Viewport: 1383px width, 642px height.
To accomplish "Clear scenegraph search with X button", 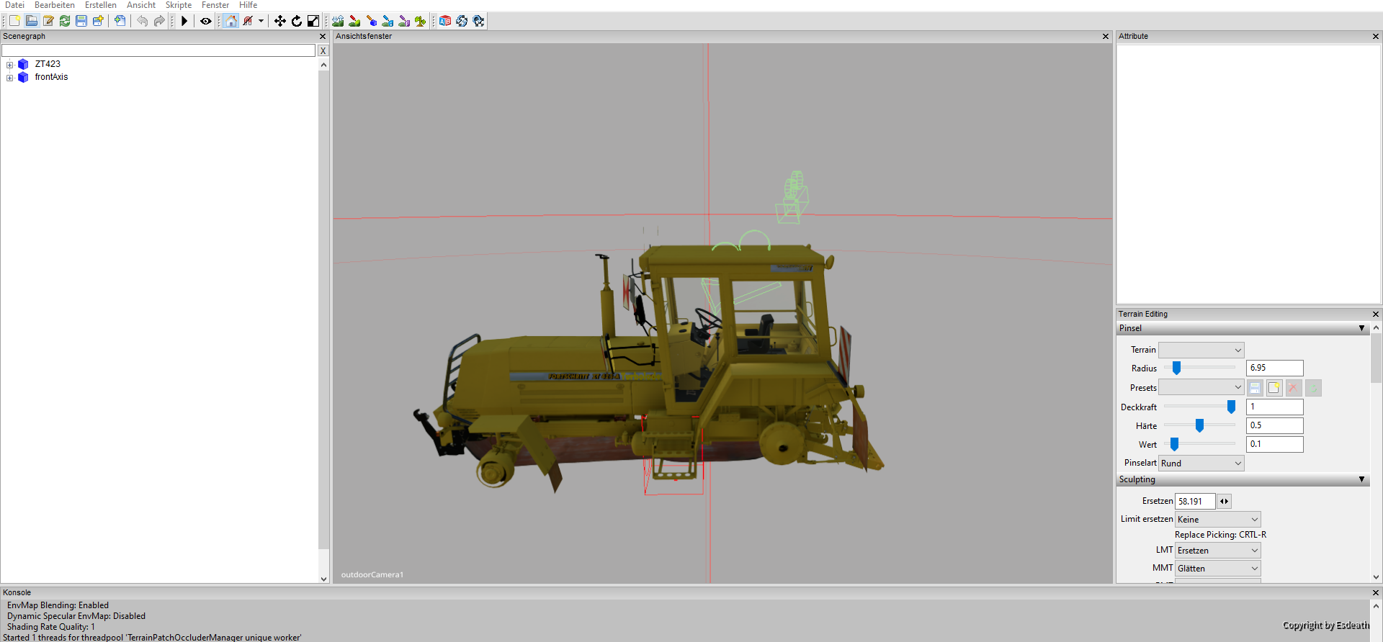I will (x=323, y=50).
